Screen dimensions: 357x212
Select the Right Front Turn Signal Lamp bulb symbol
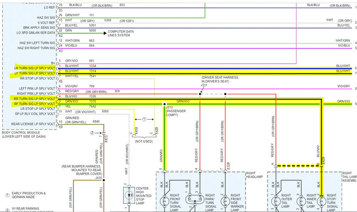[x=164, y=201]
